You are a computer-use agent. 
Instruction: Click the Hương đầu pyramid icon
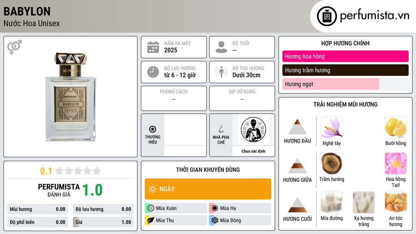coord(297,127)
